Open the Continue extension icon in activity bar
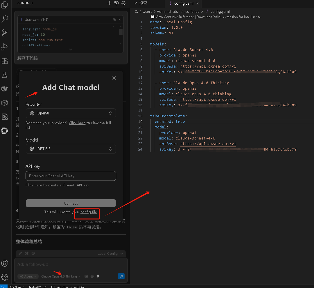 coord(5,131)
